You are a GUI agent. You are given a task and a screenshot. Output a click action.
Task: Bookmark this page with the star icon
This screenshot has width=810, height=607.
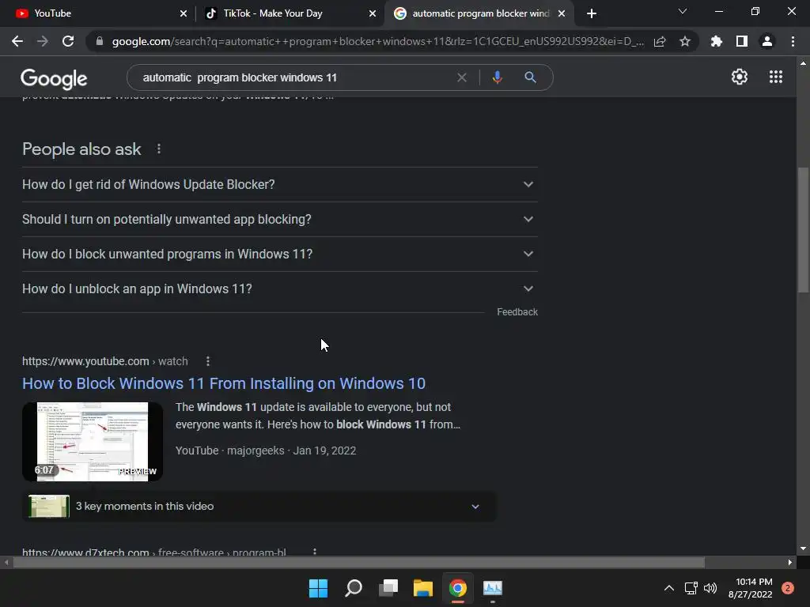tap(685, 41)
